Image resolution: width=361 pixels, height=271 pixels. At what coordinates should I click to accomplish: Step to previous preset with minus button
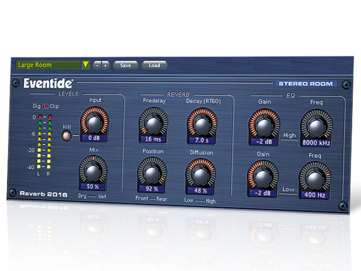[98, 65]
